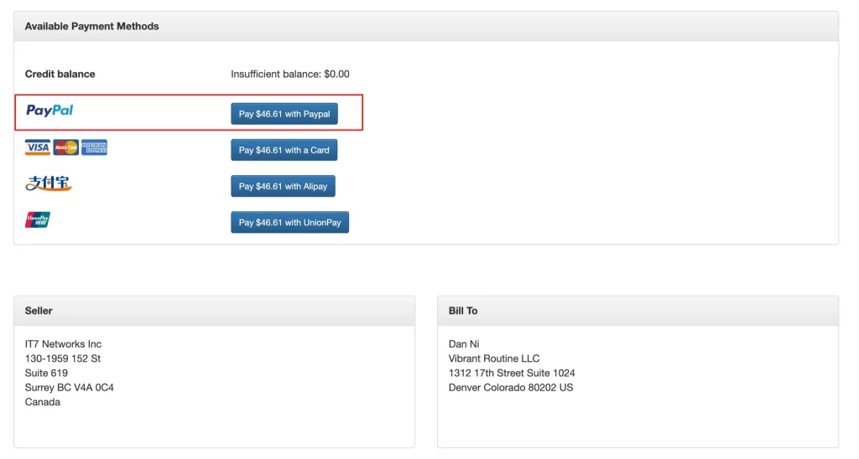This screenshot has height=459, width=859.
Task: Click the Denver Colorado 80202 US line
Action: tap(511, 387)
